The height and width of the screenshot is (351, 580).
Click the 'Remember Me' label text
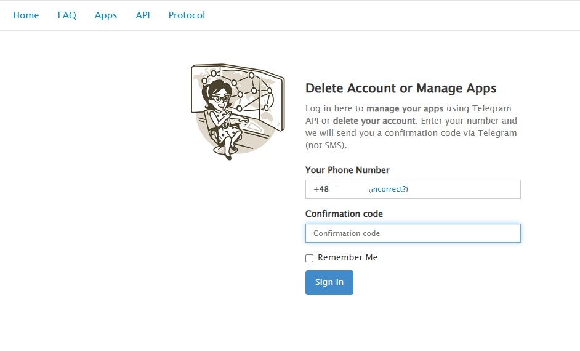coord(348,257)
